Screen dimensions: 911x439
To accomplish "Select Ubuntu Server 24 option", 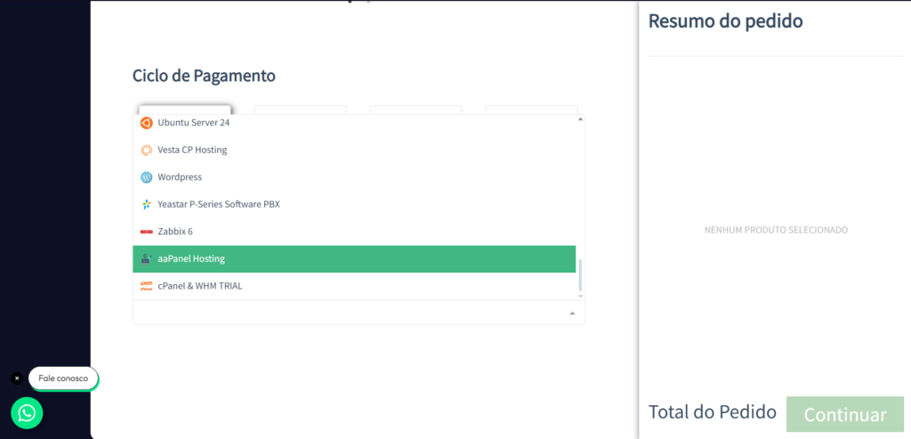I will click(354, 123).
